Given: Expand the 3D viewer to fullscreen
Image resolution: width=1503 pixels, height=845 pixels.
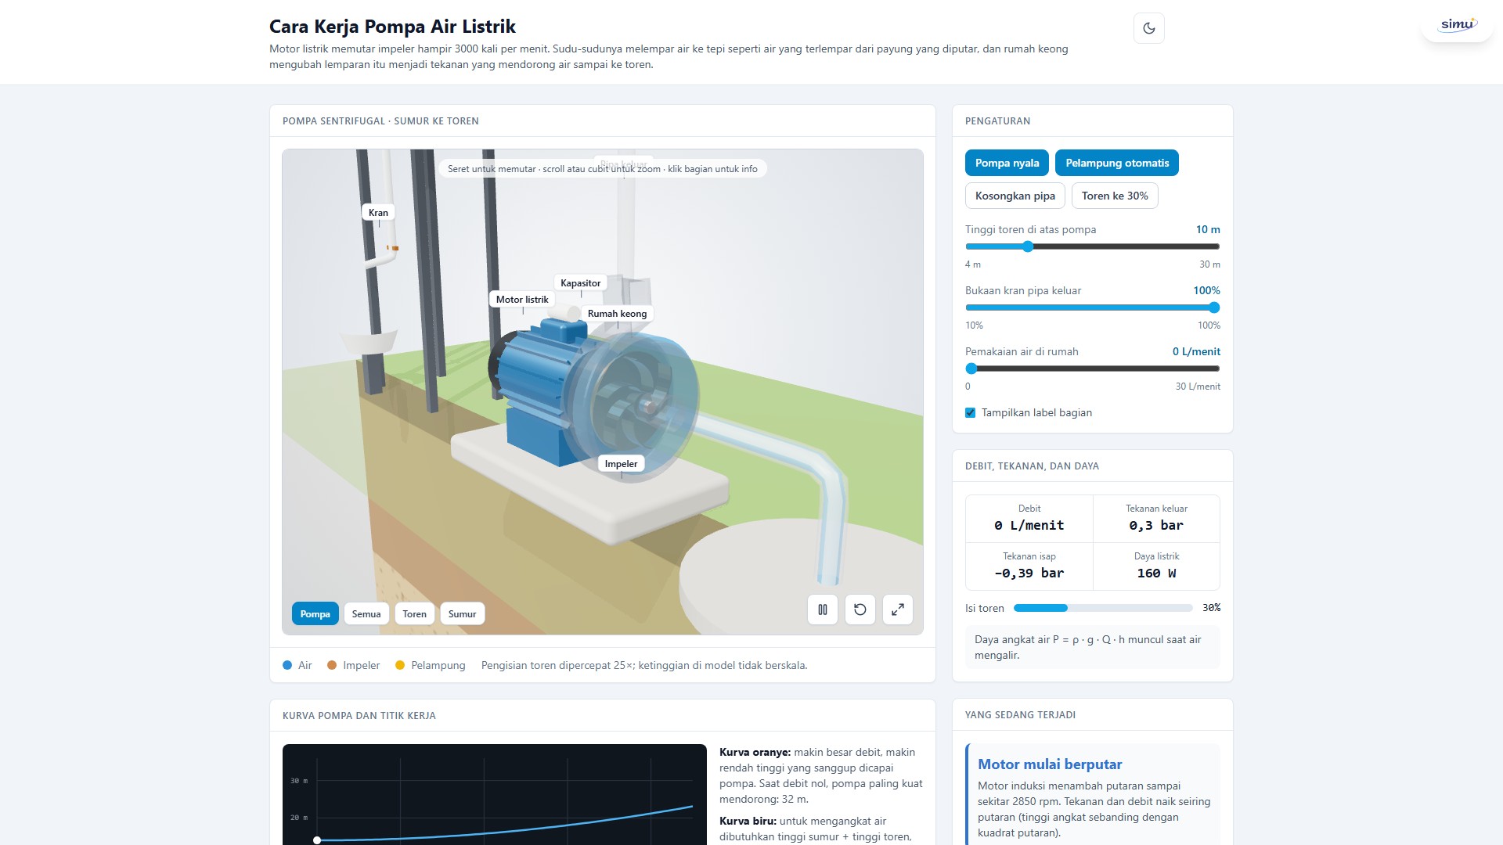Looking at the screenshot, I should pos(898,609).
